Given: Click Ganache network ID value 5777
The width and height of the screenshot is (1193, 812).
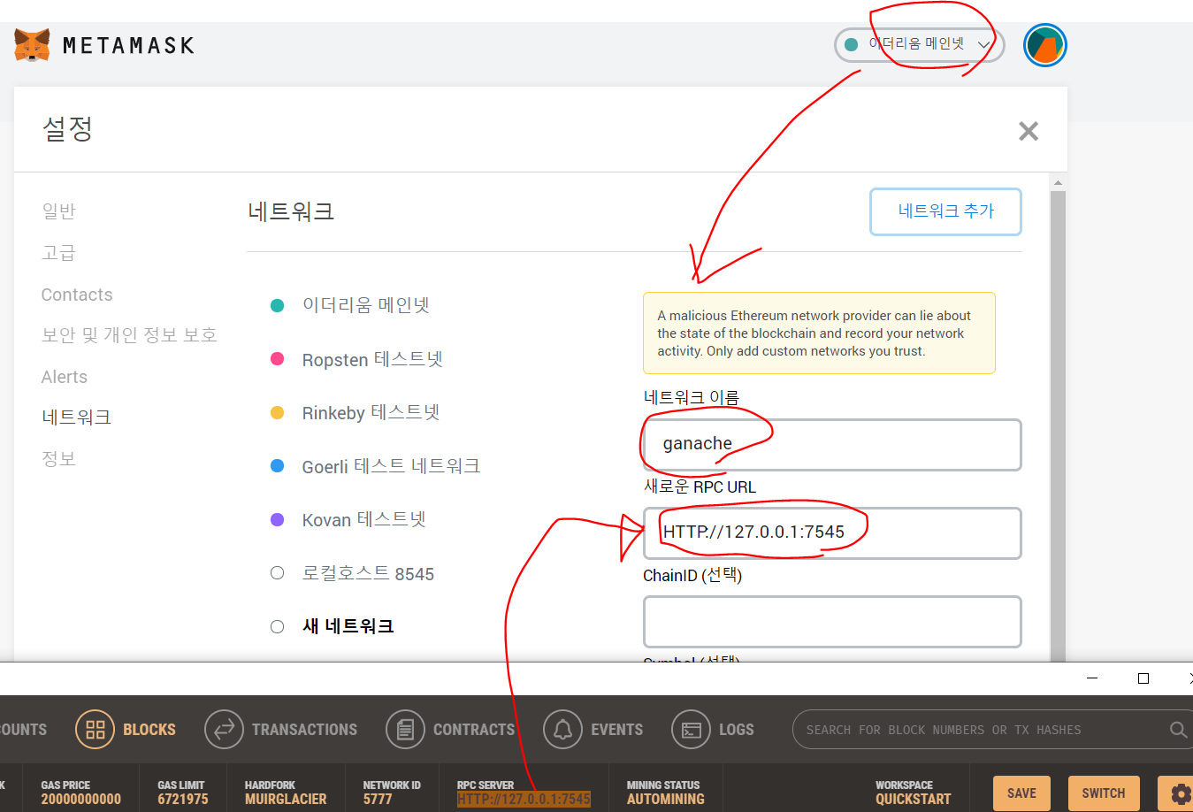Looking at the screenshot, I should [378, 799].
